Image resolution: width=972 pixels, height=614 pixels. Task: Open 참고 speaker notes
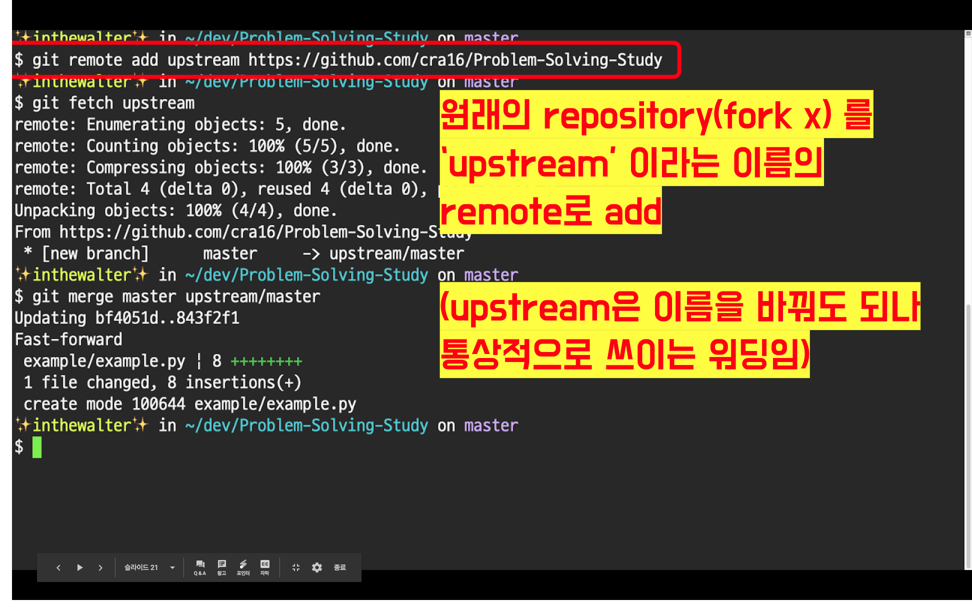pos(222,567)
